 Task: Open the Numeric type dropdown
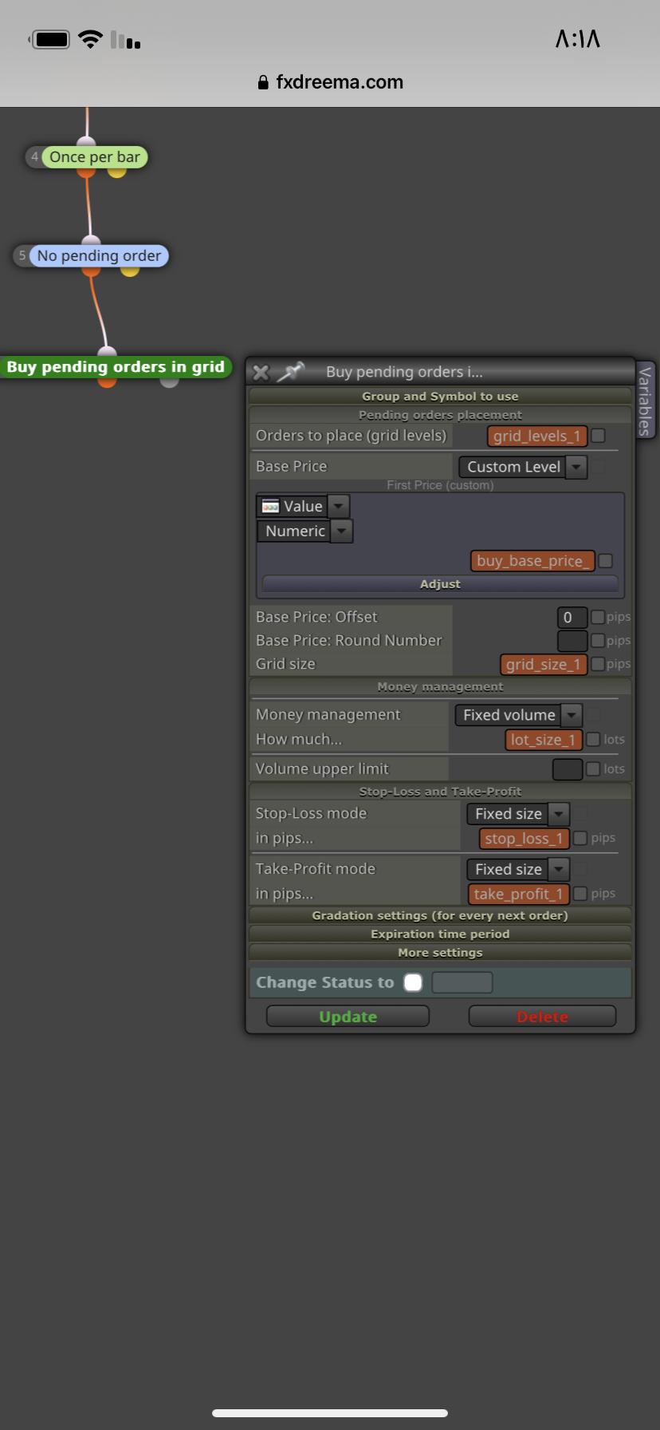[304, 531]
